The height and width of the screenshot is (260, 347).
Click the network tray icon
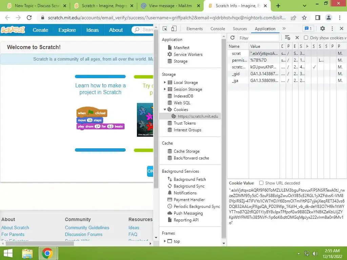point(307,254)
